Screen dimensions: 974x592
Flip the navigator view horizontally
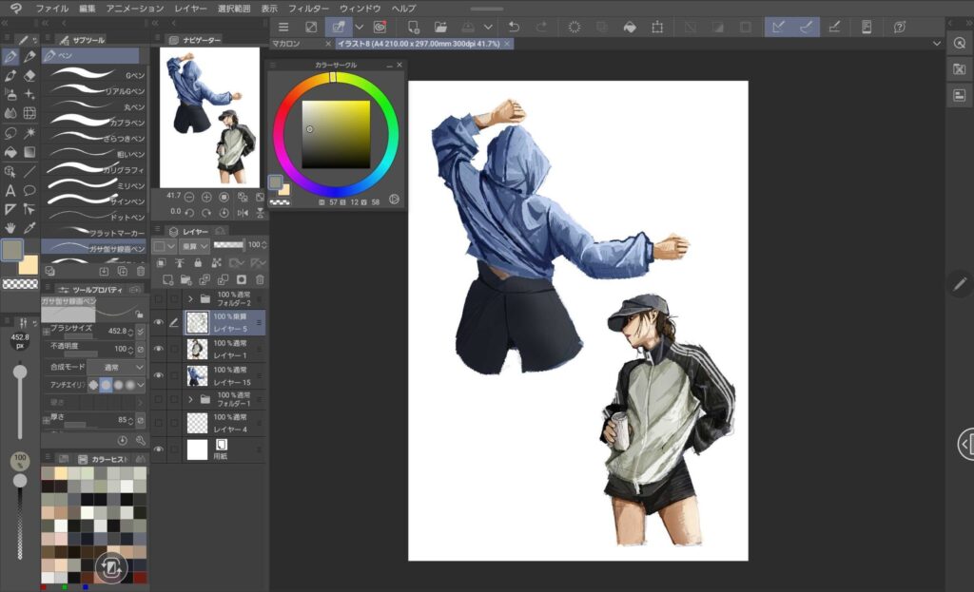point(243,213)
